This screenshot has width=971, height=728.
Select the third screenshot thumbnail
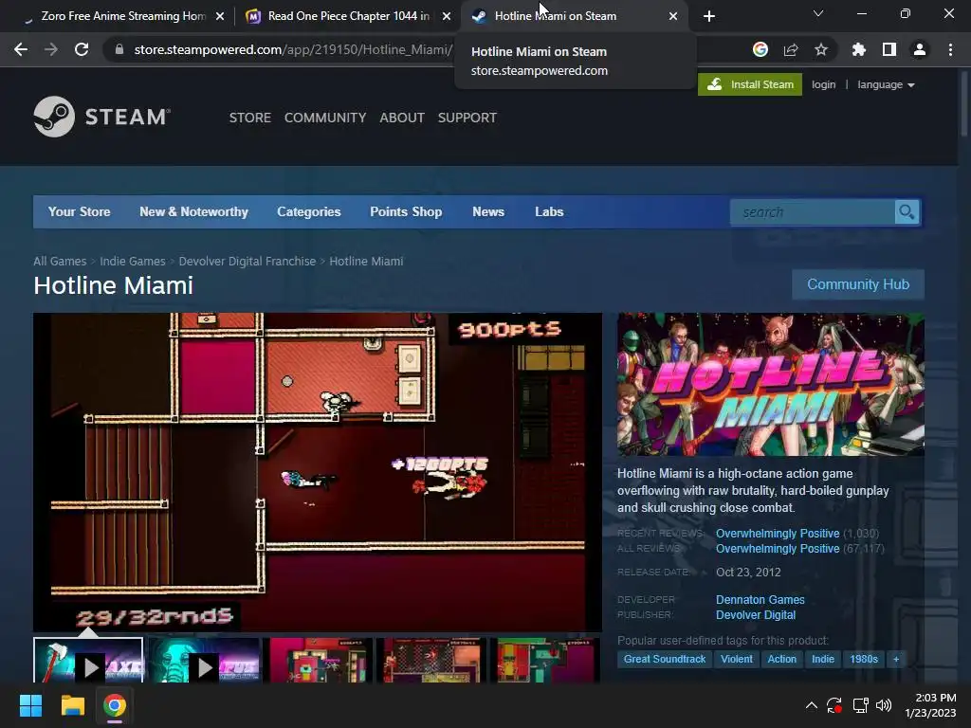[x=318, y=661]
